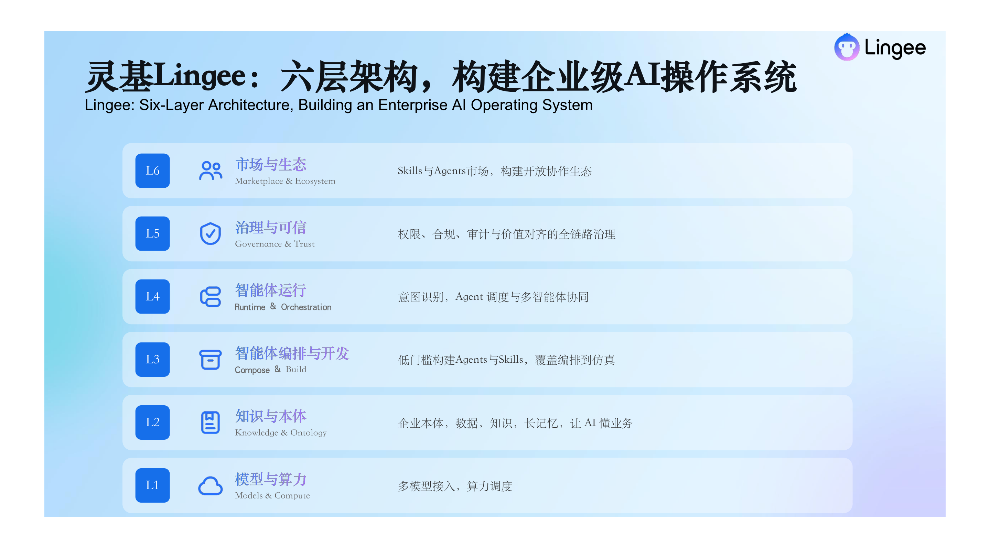
Task: Click description Skills与Agents市场，构建开放协作生态
Action: (x=495, y=171)
